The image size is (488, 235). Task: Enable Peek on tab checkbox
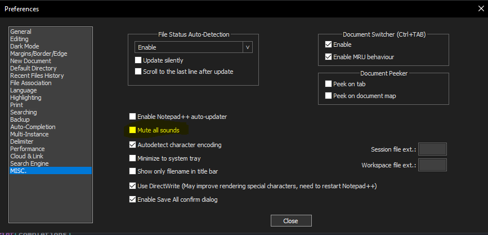click(x=328, y=84)
